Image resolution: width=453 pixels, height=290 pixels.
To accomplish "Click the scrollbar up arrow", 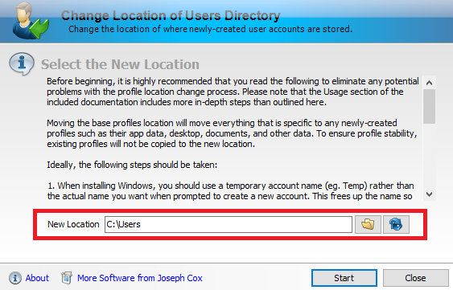I will (x=430, y=83).
